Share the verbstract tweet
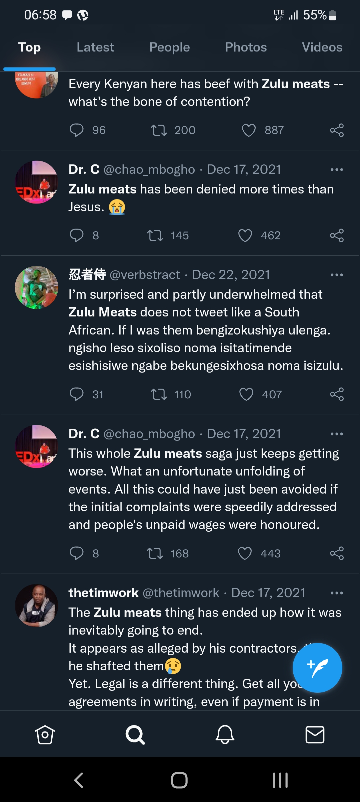Image resolution: width=360 pixels, height=802 pixels. coord(337,394)
